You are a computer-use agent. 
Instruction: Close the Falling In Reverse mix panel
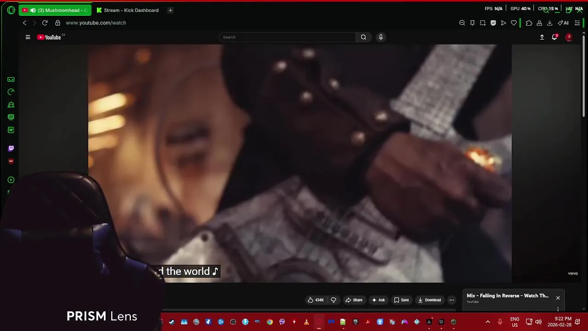[558, 298]
